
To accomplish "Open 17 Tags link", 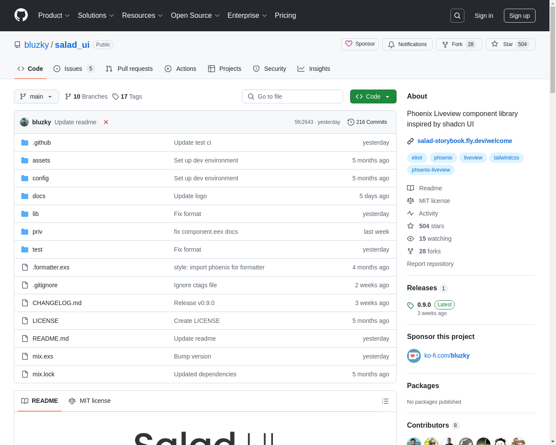I will tap(127, 96).
